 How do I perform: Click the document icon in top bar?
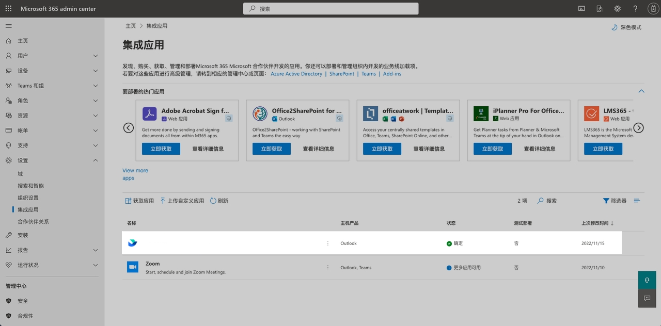coord(600,9)
